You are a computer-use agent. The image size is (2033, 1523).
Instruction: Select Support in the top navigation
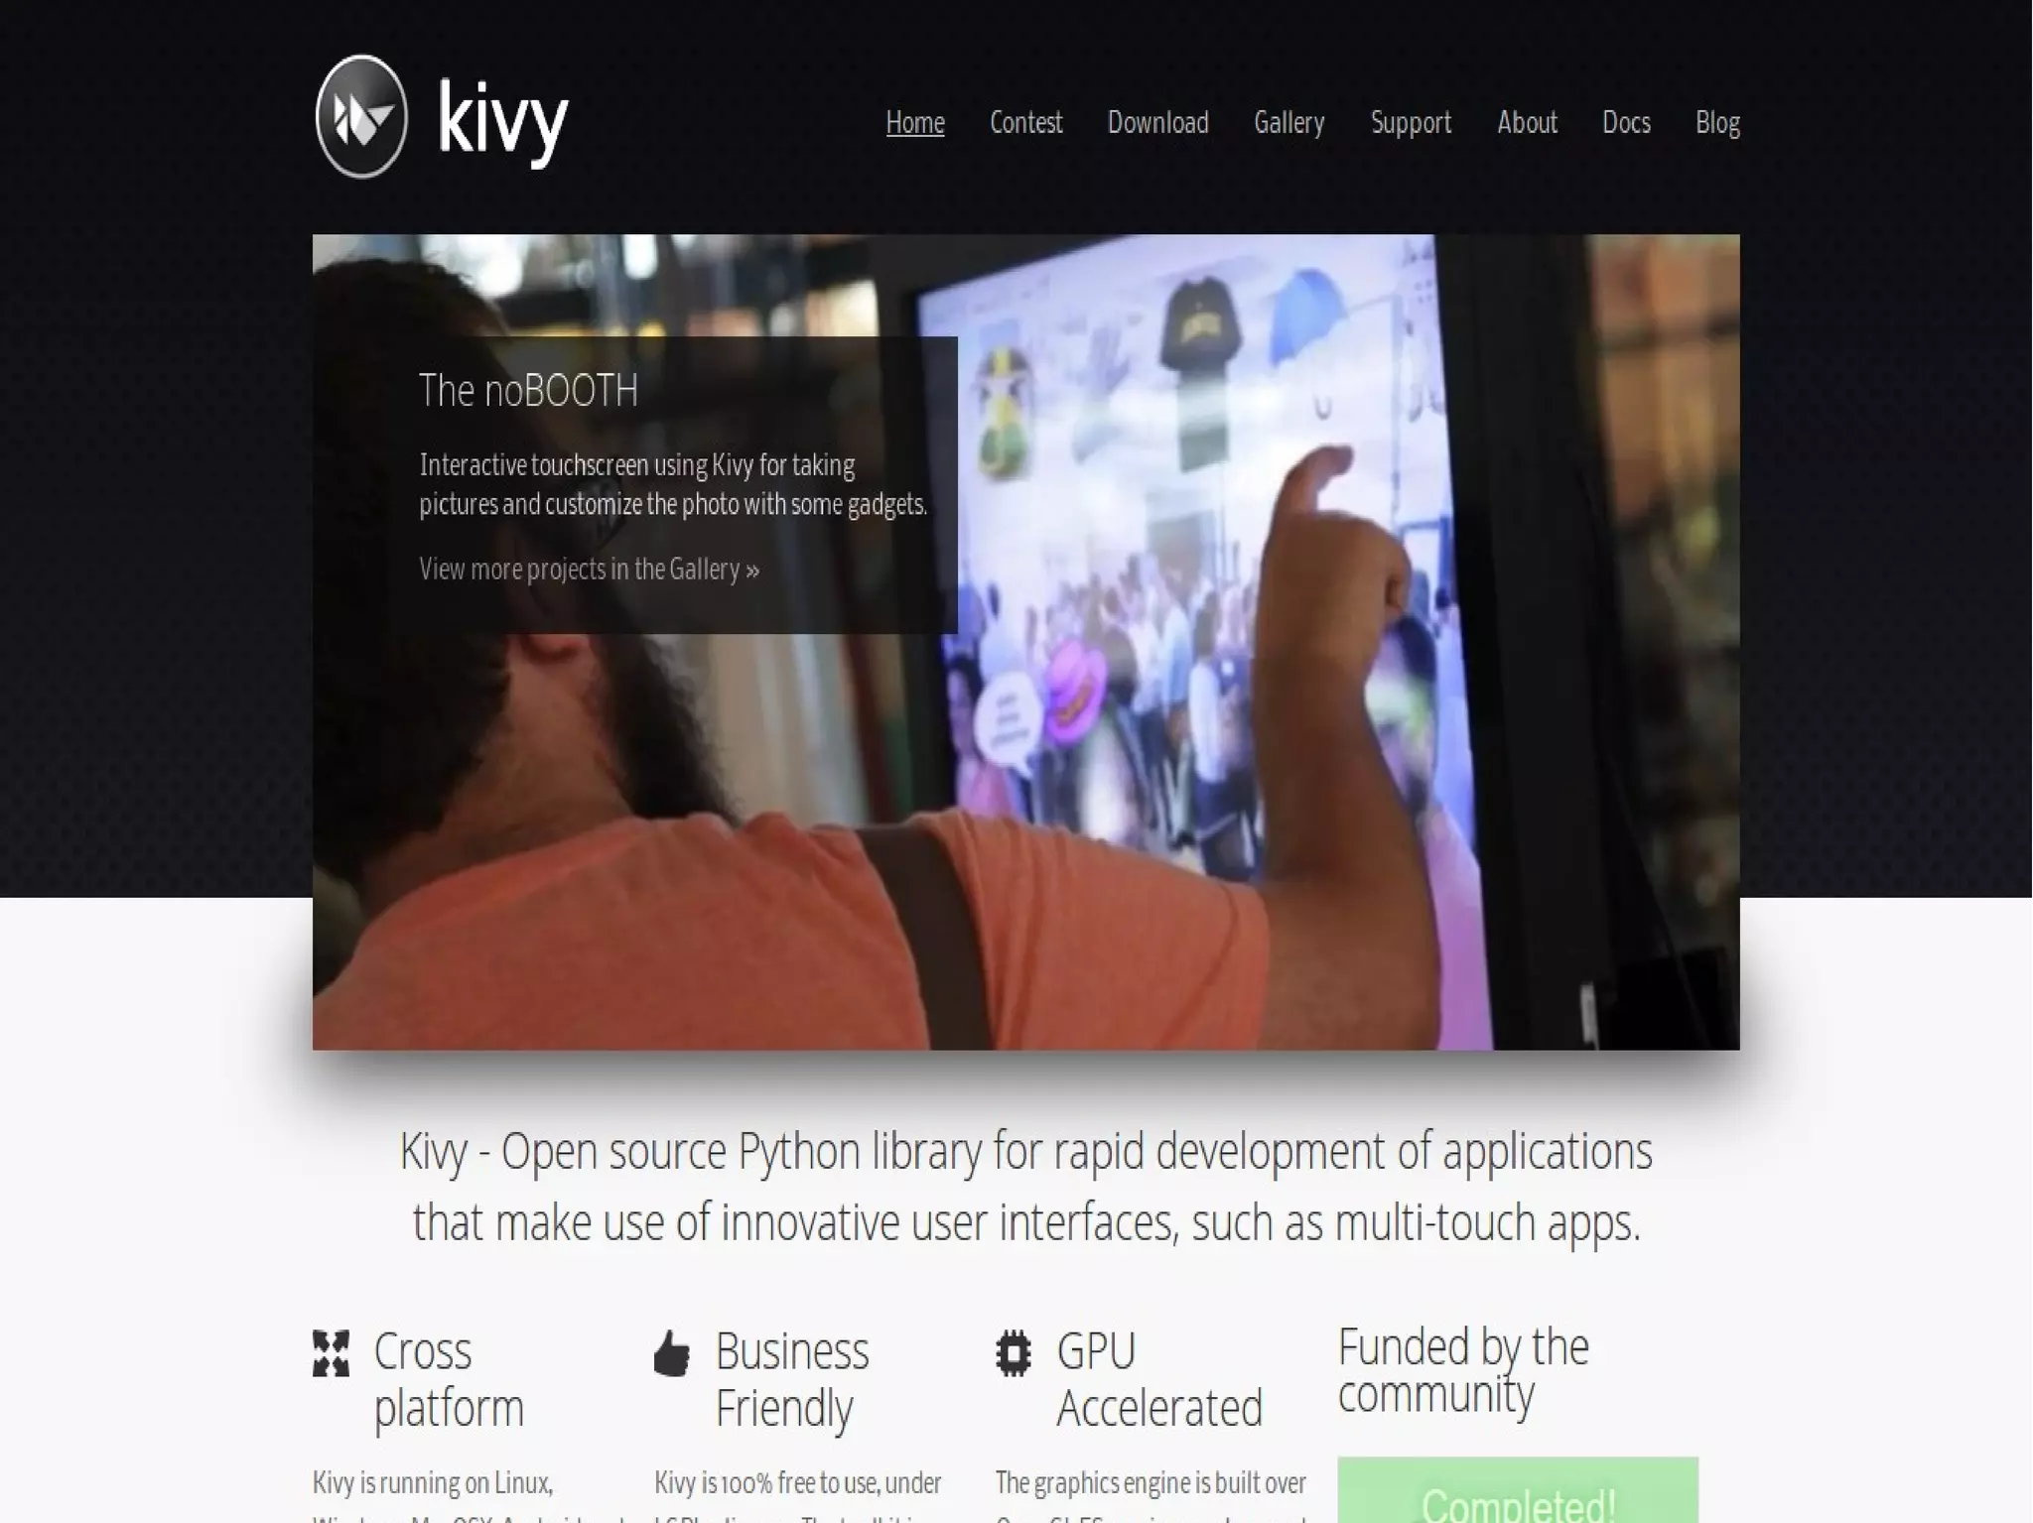pos(1411,122)
